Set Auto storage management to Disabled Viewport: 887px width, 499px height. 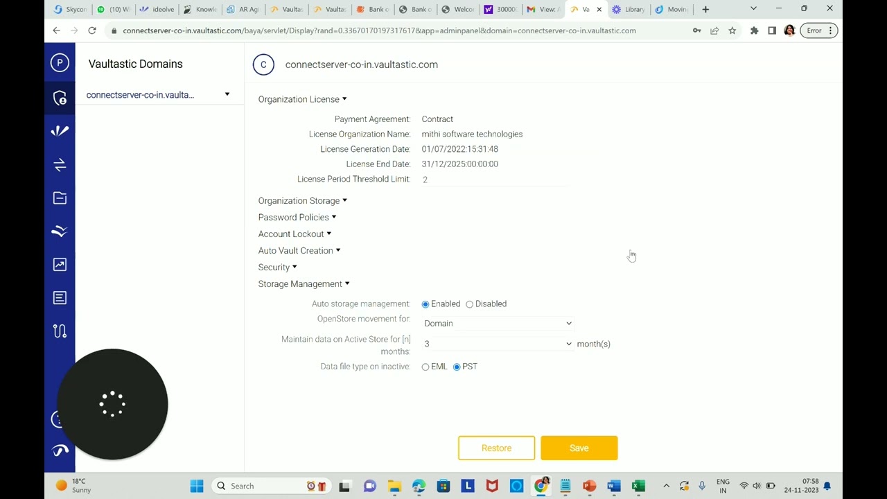[470, 304]
